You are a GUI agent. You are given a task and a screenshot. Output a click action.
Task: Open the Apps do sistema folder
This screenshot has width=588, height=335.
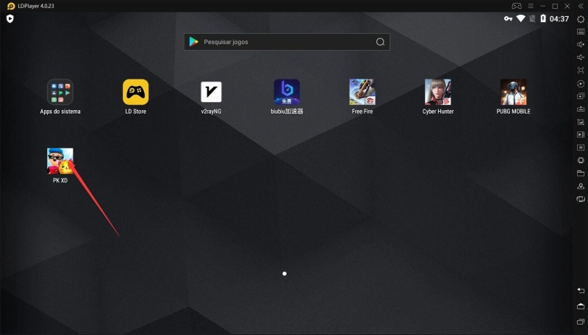tap(60, 93)
